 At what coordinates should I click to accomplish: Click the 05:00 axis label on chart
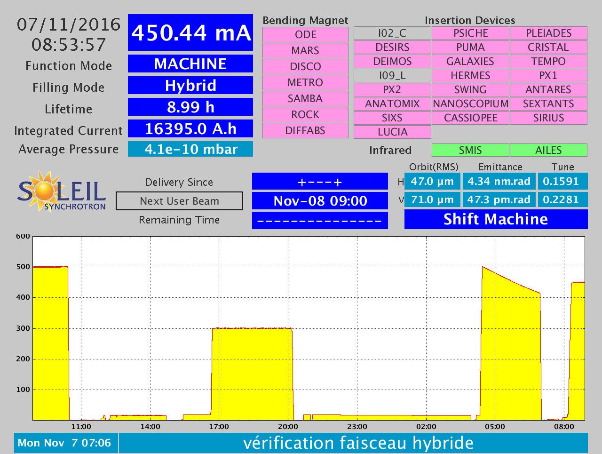[x=495, y=427]
